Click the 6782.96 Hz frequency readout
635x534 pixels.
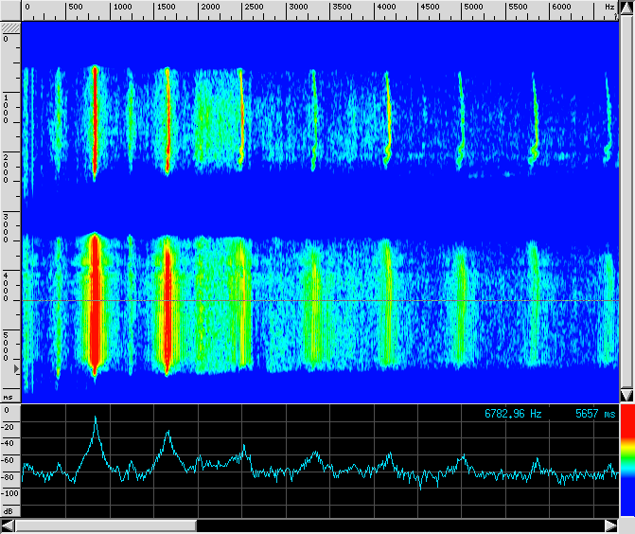point(513,414)
